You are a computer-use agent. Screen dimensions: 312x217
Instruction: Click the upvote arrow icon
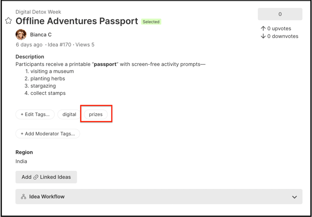(263, 28)
